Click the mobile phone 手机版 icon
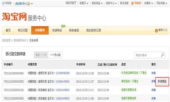170x102 pixels. pyautogui.click(x=3, y=3)
